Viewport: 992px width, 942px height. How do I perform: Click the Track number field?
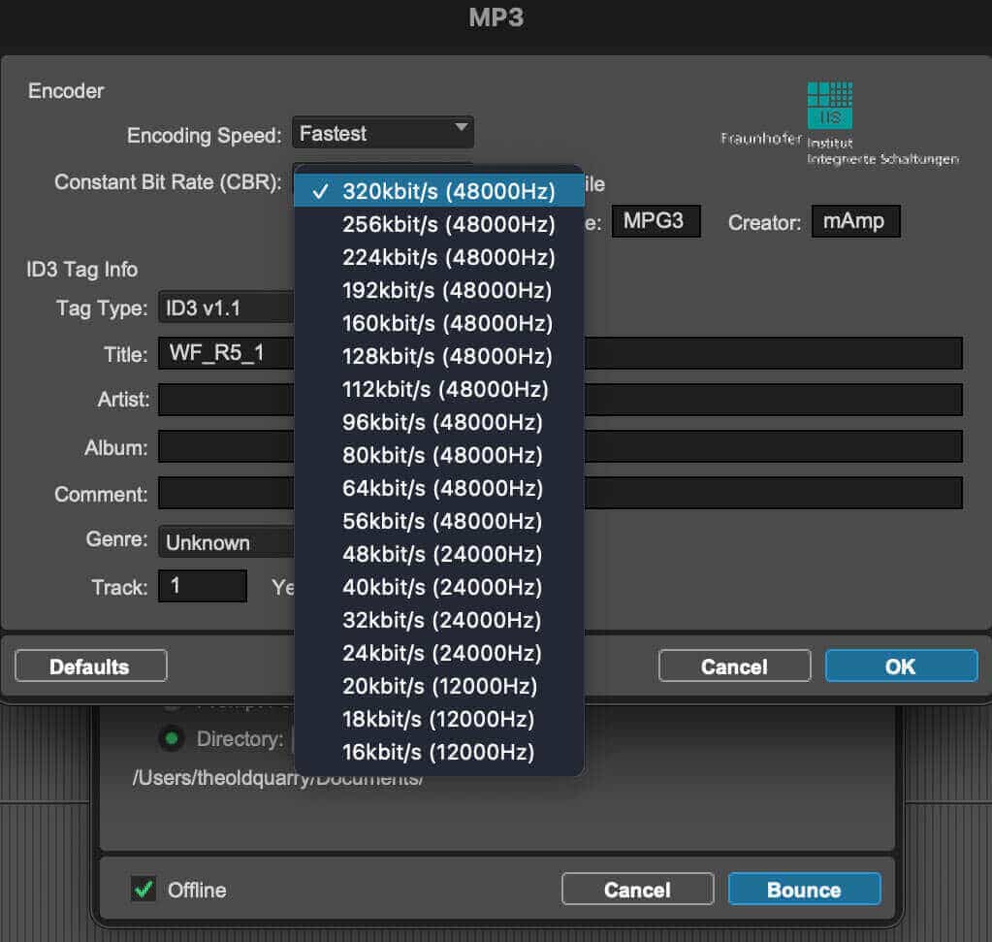[203, 586]
